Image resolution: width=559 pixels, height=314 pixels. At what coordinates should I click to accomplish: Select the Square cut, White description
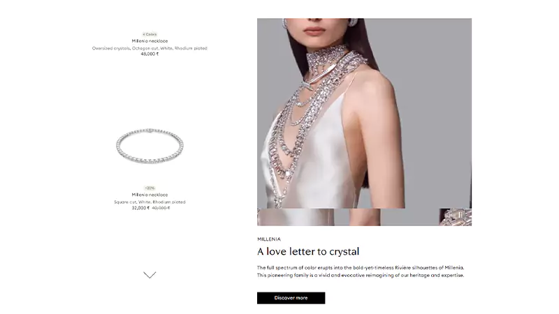pyautogui.click(x=150, y=202)
